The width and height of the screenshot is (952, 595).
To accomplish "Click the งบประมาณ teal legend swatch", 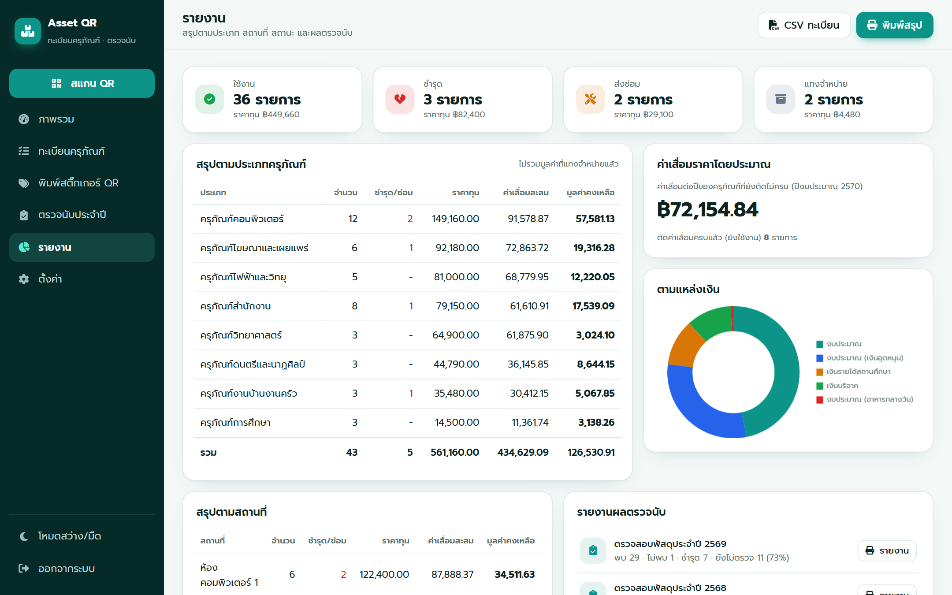I will [x=820, y=344].
